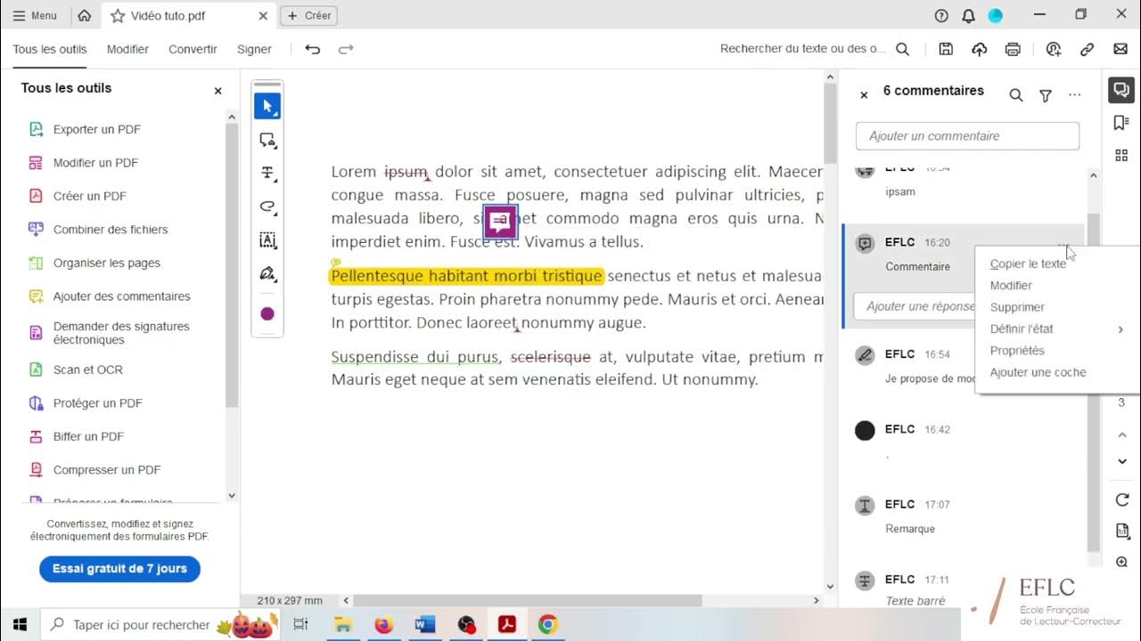The image size is (1141, 641).
Task: Open the notifications bell
Action: pos(968,15)
